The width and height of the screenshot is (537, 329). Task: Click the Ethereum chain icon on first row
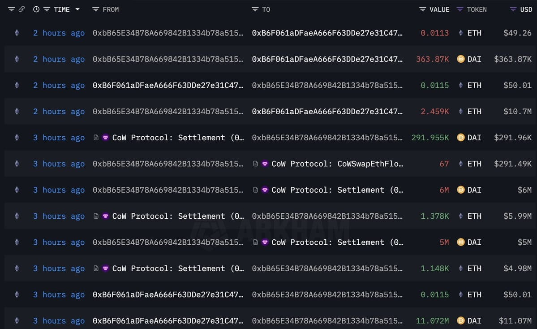coord(17,33)
